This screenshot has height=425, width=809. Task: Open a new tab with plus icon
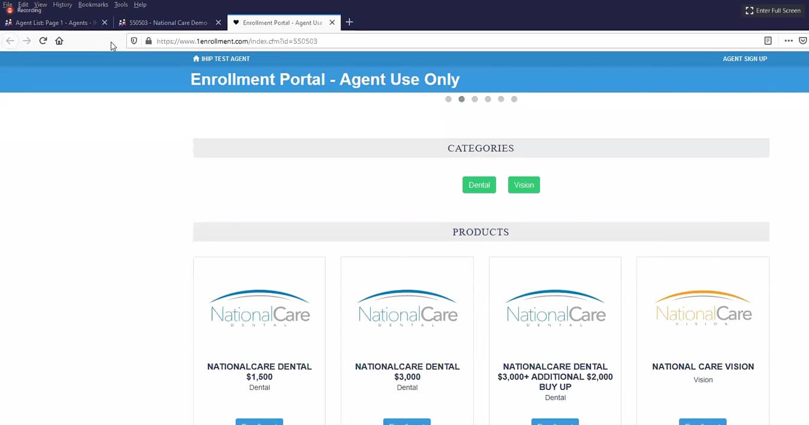point(349,22)
